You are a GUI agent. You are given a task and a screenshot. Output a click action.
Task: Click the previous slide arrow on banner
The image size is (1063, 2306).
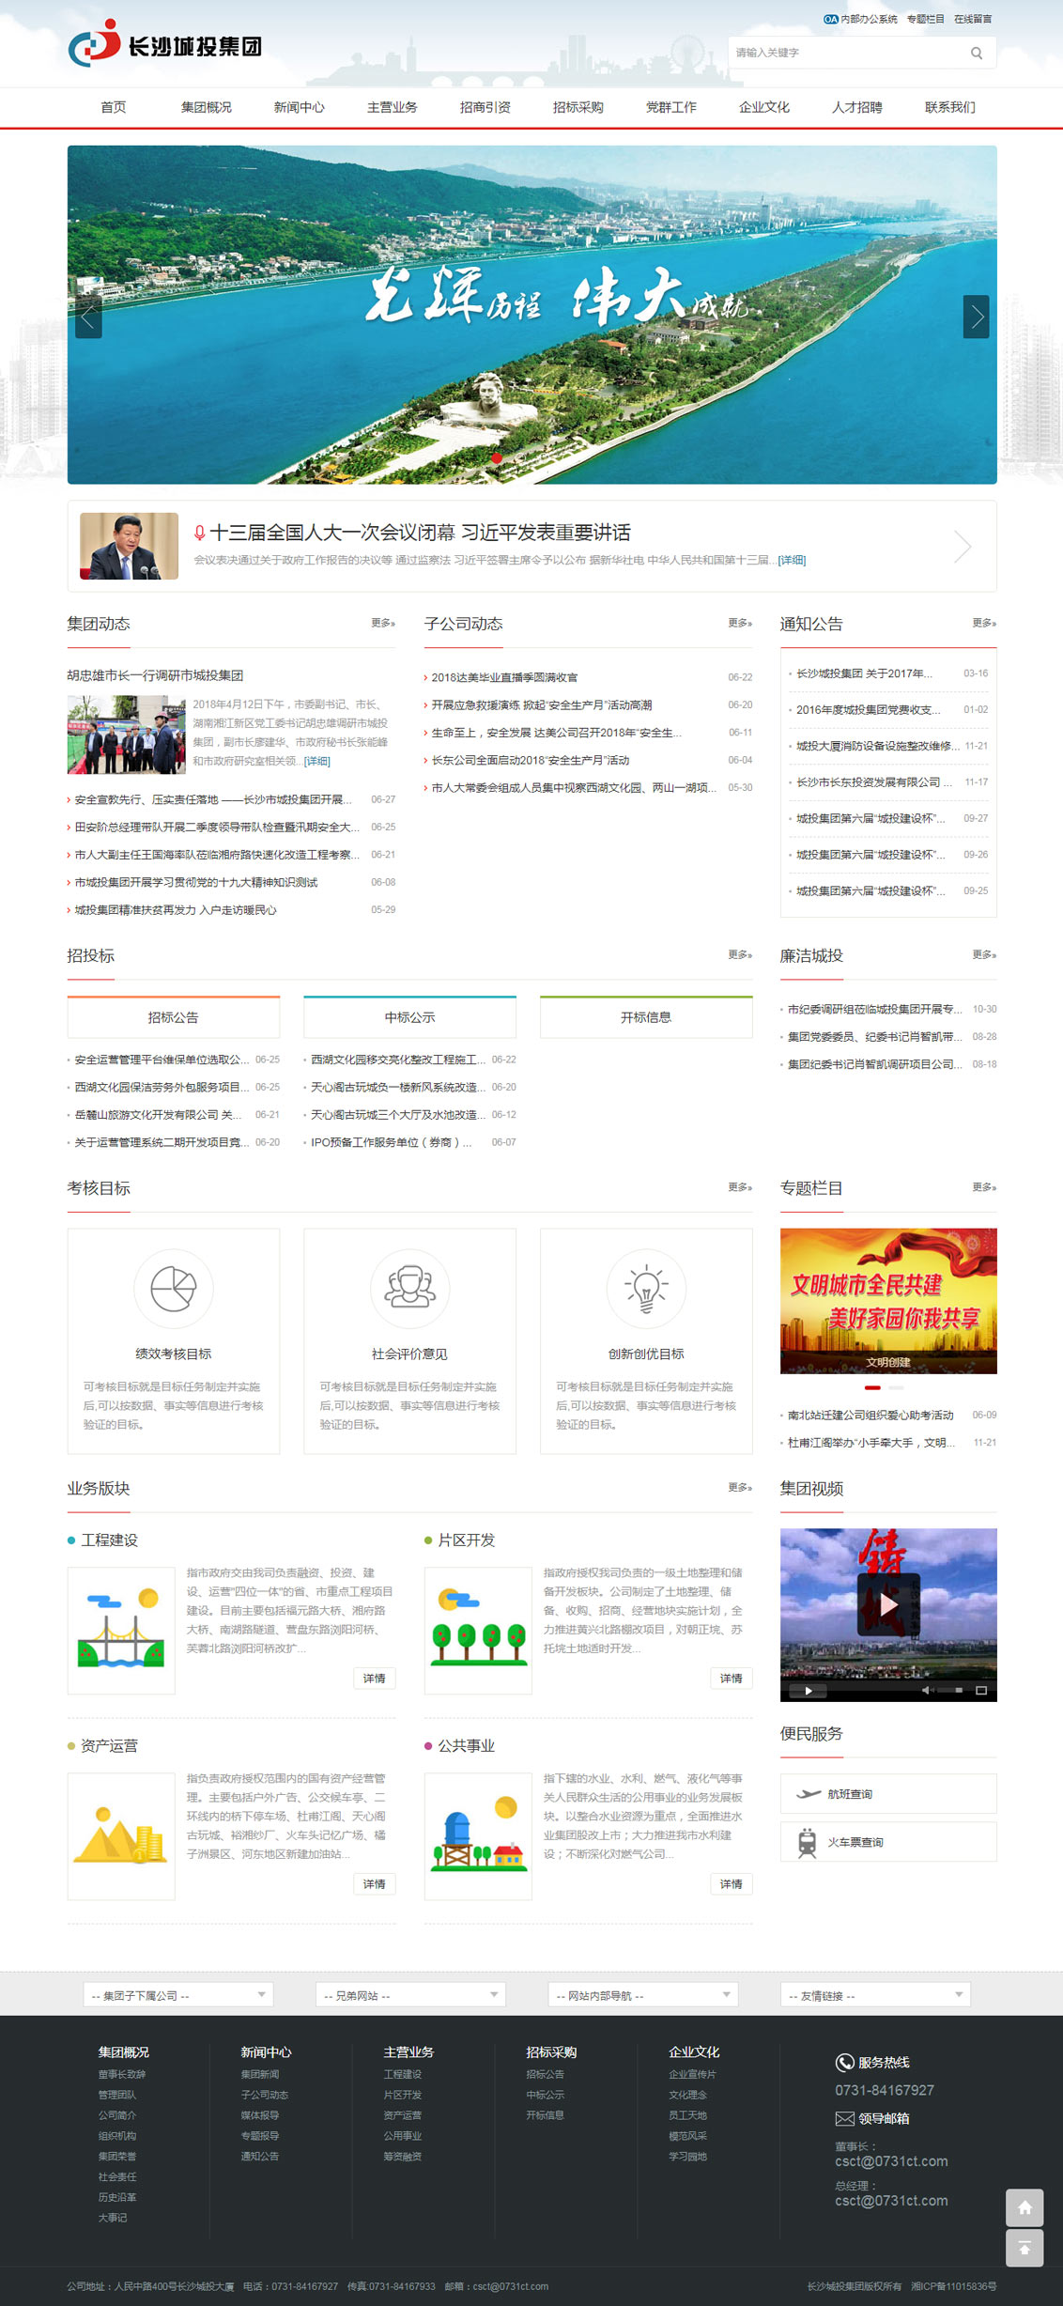coord(88,317)
